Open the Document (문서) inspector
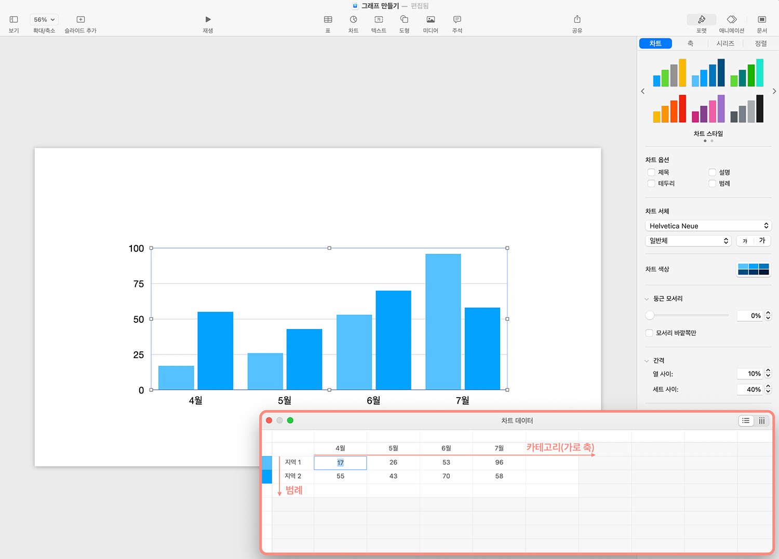The width and height of the screenshot is (779, 559). (762, 20)
